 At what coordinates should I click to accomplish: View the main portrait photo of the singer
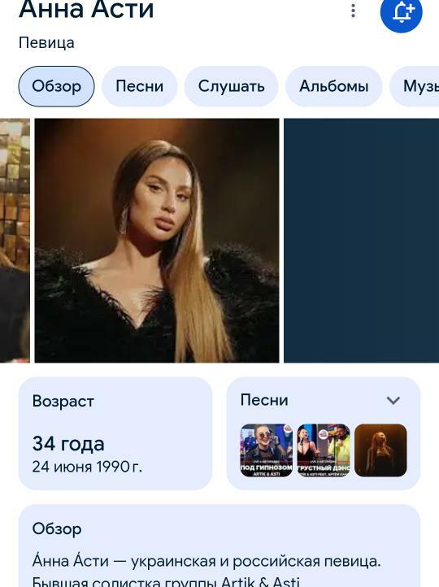157,241
